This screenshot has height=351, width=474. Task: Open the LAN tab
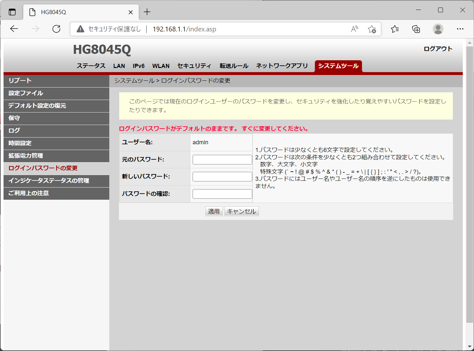(119, 66)
